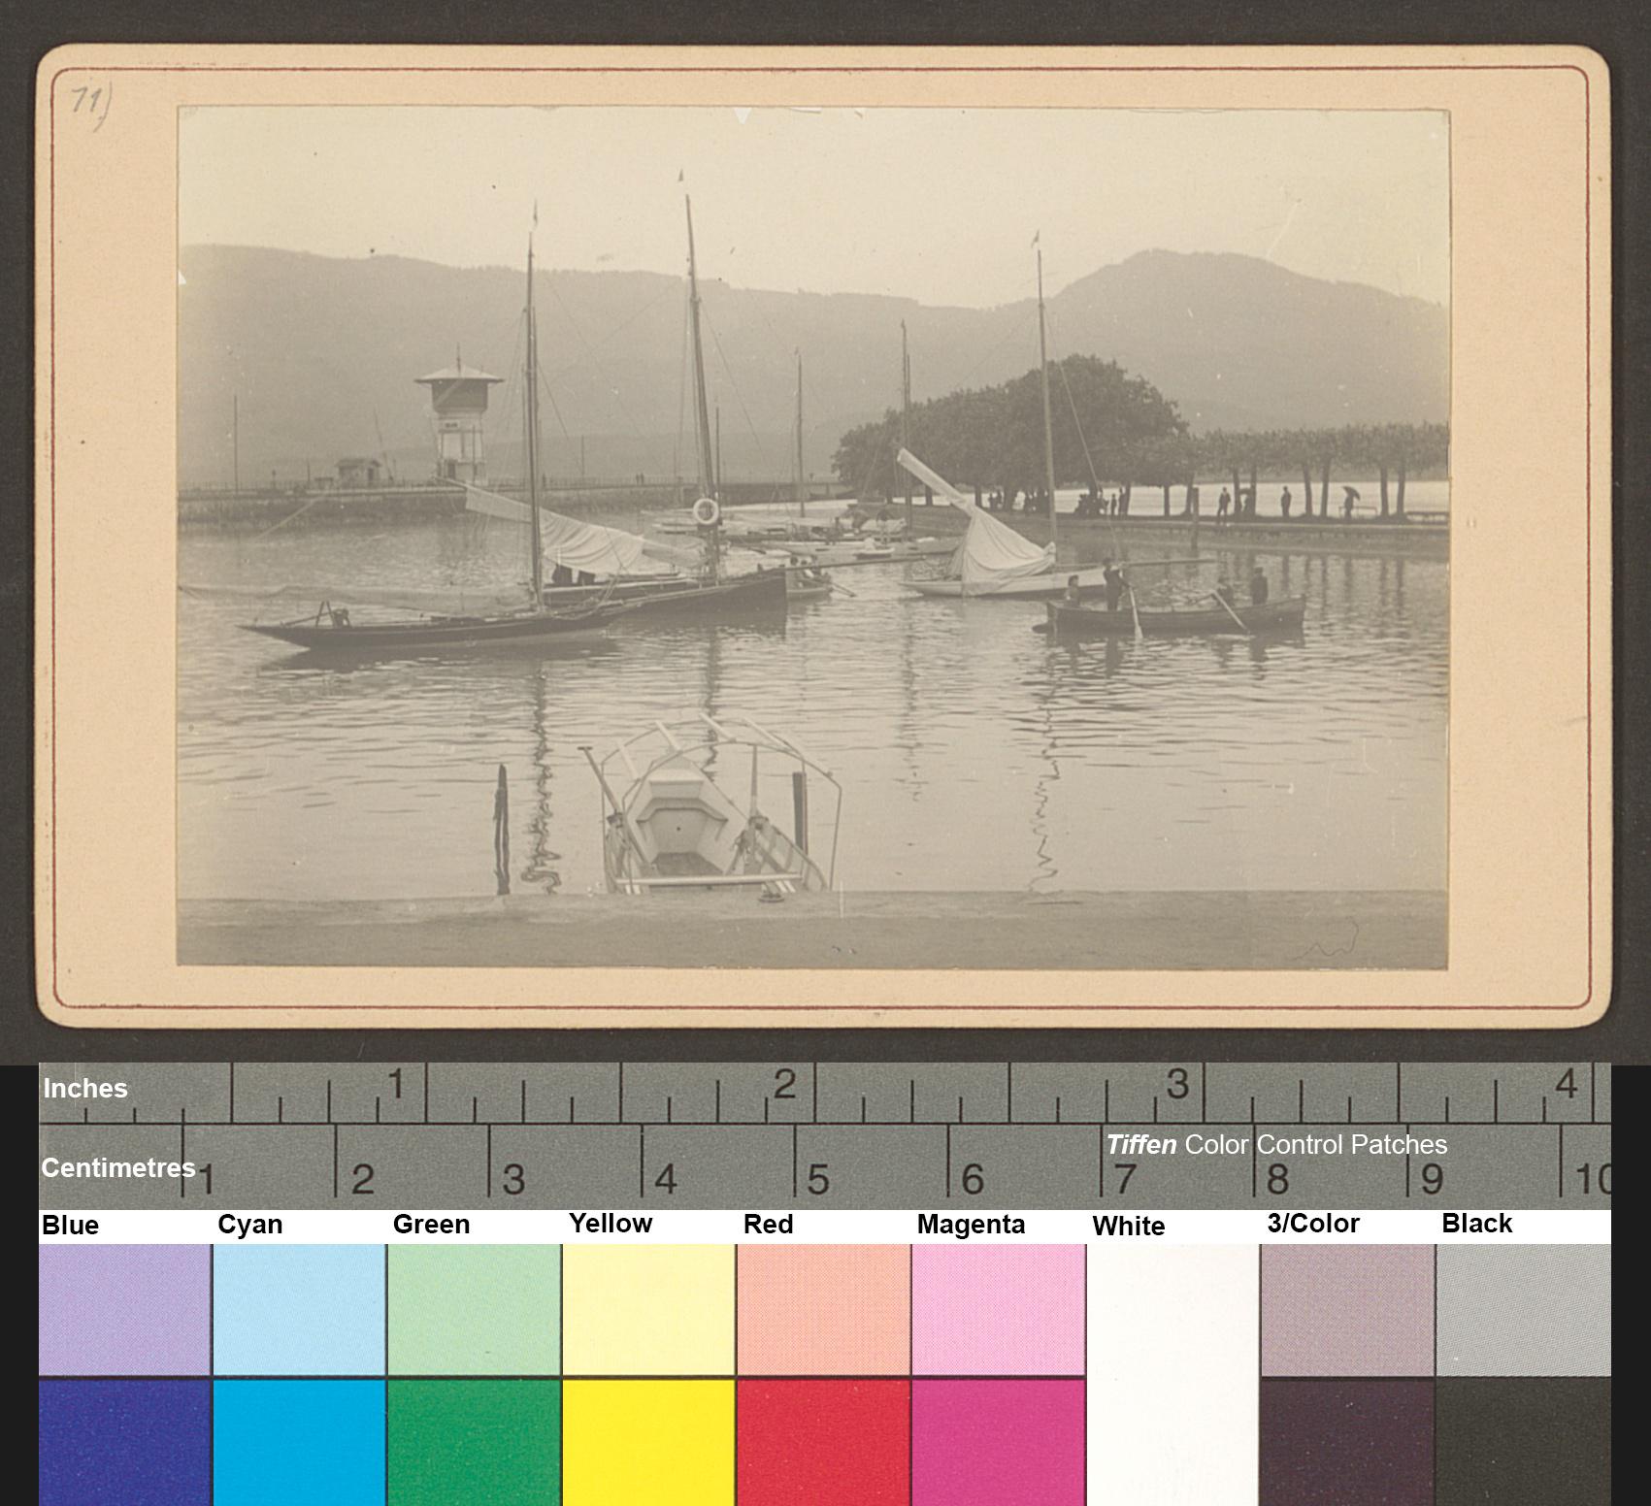Click the "Inches" ruler label

tap(85, 1089)
